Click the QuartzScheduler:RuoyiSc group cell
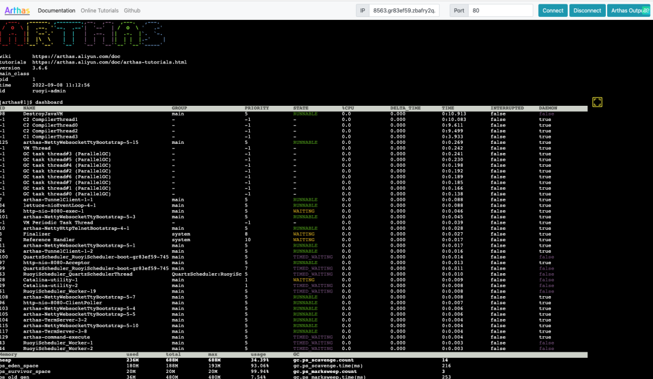 tap(207, 274)
